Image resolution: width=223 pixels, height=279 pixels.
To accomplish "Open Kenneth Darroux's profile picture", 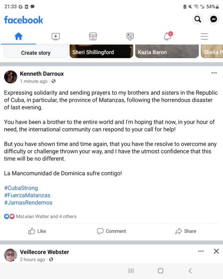I will click(11, 77).
